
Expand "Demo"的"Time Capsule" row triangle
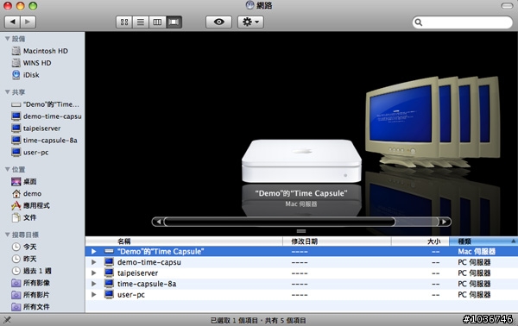[x=94, y=252]
